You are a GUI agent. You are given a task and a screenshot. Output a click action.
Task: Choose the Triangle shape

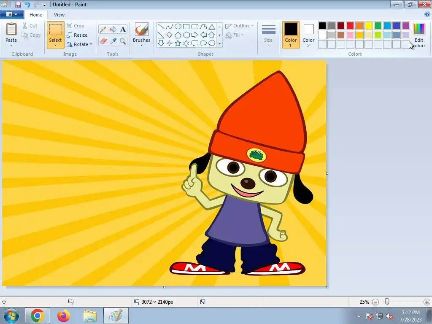point(212,27)
